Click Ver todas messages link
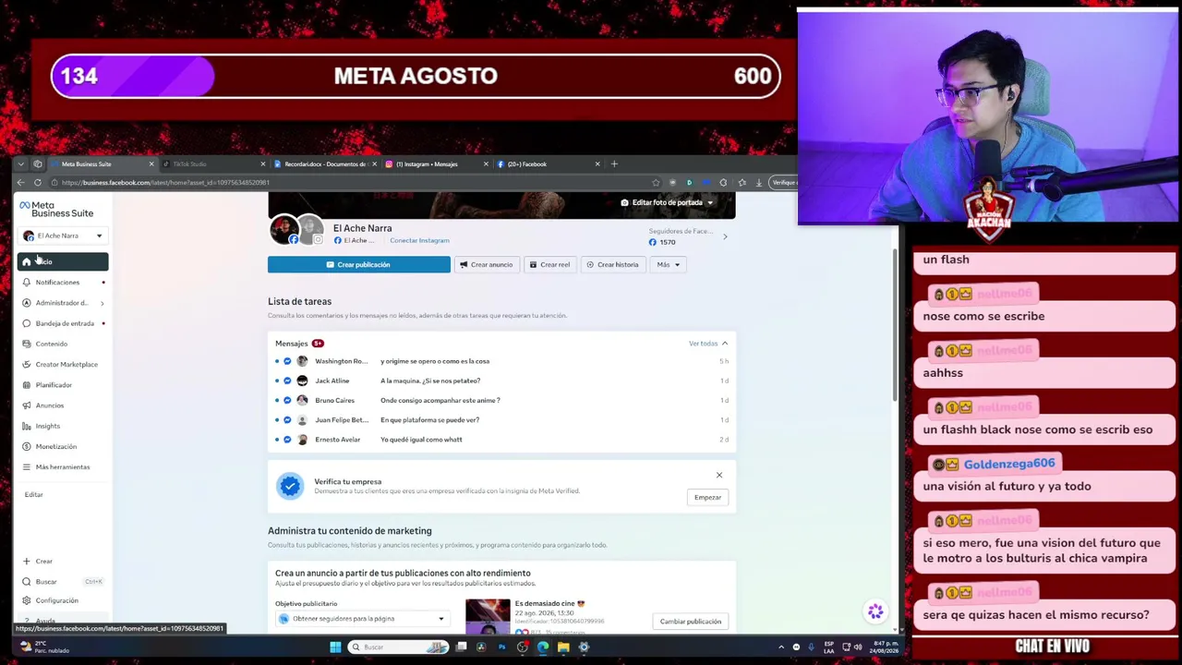The height and width of the screenshot is (665, 1182). [x=703, y=344]
